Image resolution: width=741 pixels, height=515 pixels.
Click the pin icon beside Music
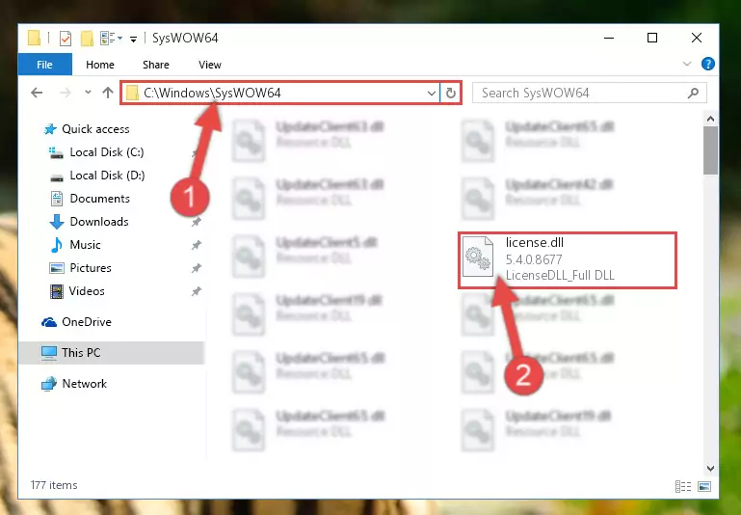coord(197,245)
